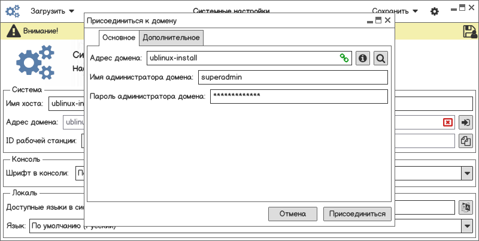Click the Присоединиться button
The width and height of the screenshot is (479, 241).
click(x=358, y=213)
